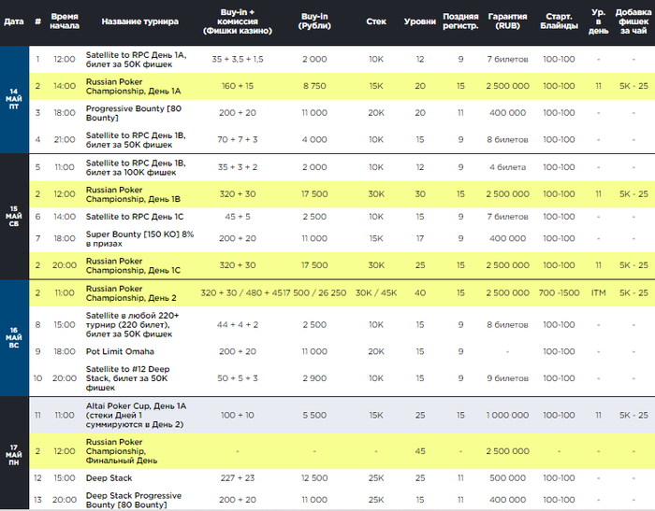This screenshot has width=655, height=511.
Task: Click the levels value '40'
Action: coord(420,292)
